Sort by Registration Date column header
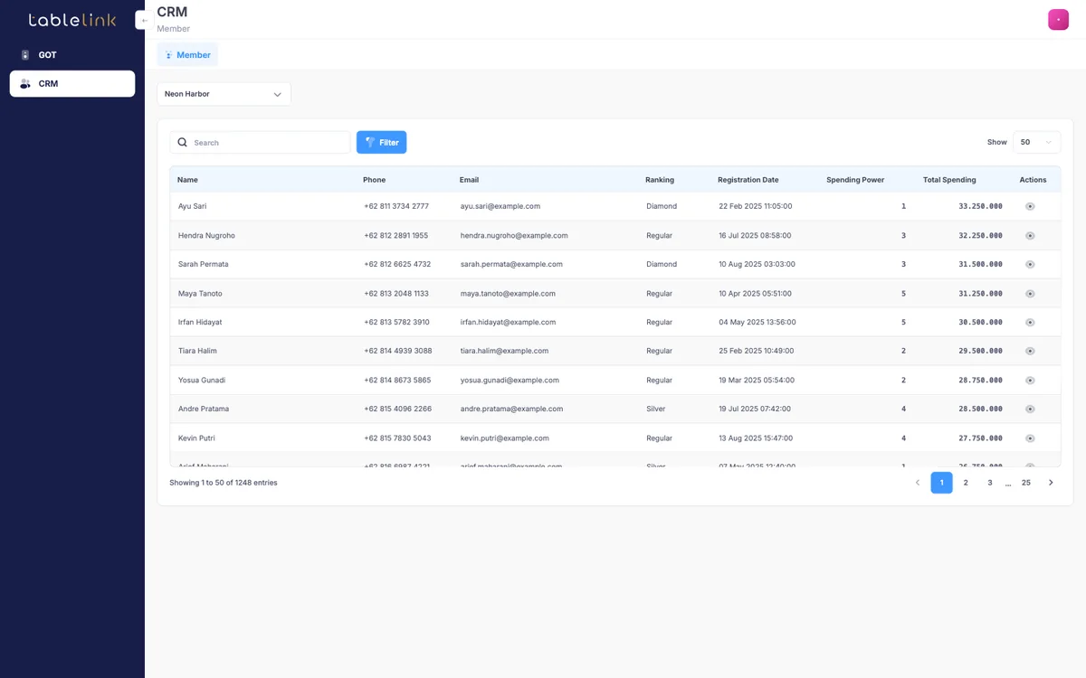The image size is (1086, 678). (748, 180)
